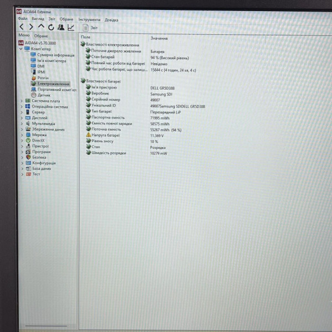Open the Датчик sensor icon

(34, 95)
